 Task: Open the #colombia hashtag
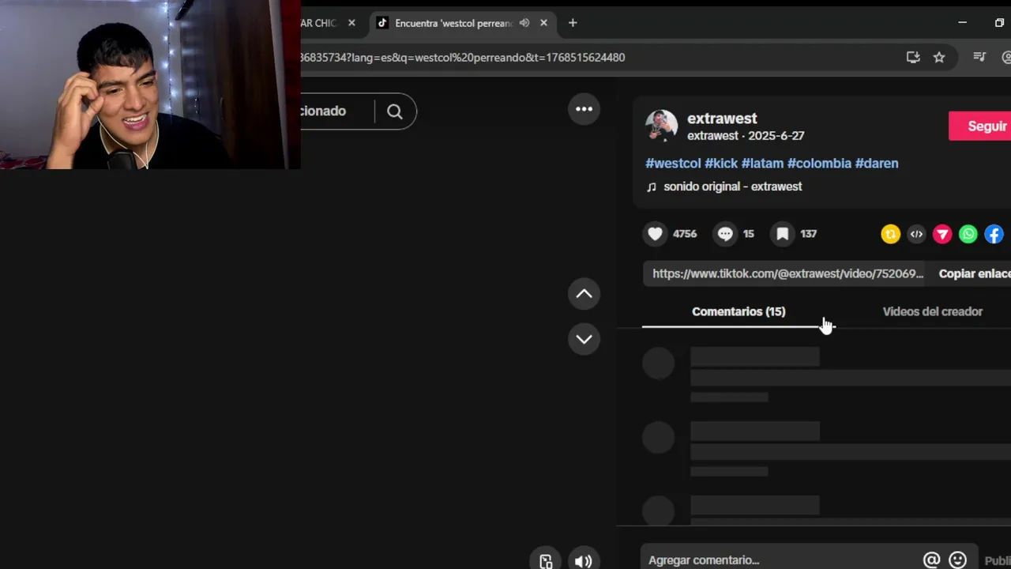(819, 164)
